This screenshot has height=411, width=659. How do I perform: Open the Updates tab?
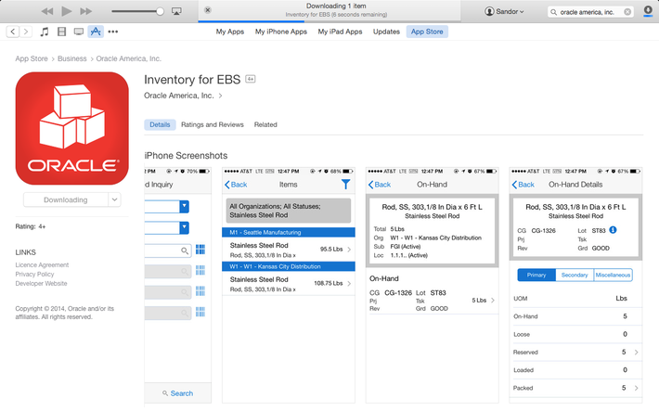pos(386,32)
